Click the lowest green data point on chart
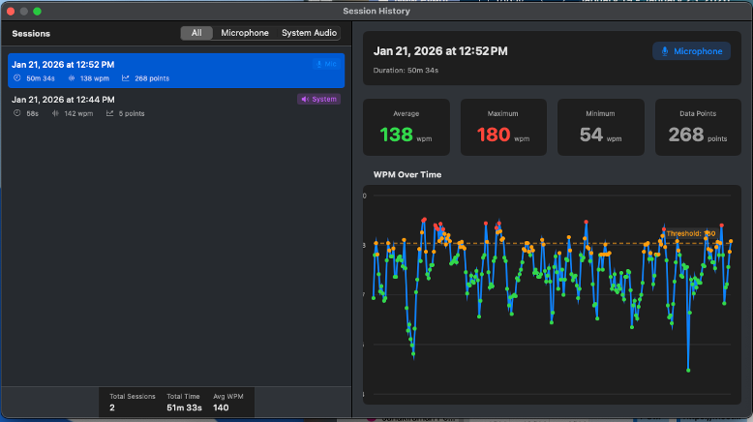This screenshot has width=753, height=422. (688, 370)
